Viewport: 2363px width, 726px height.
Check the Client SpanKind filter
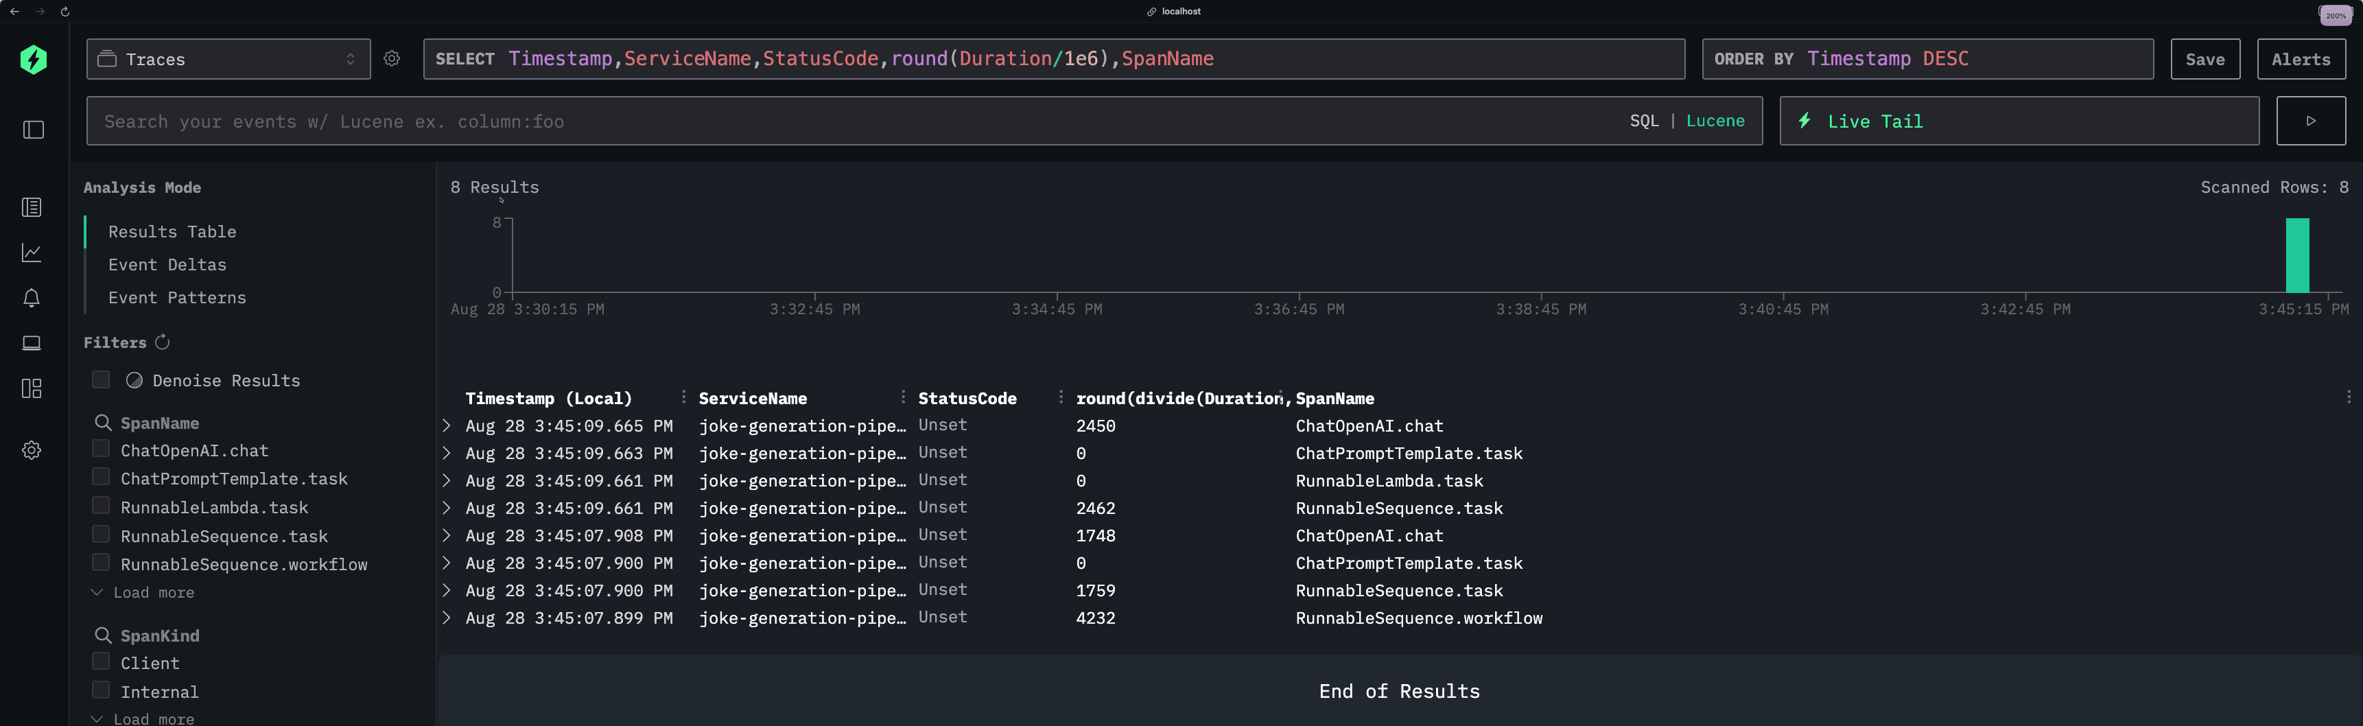tap(102, 663)
